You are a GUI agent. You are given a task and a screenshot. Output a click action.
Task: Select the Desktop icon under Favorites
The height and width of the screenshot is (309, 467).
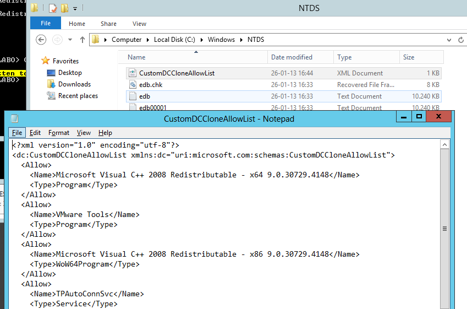(51, 73)
